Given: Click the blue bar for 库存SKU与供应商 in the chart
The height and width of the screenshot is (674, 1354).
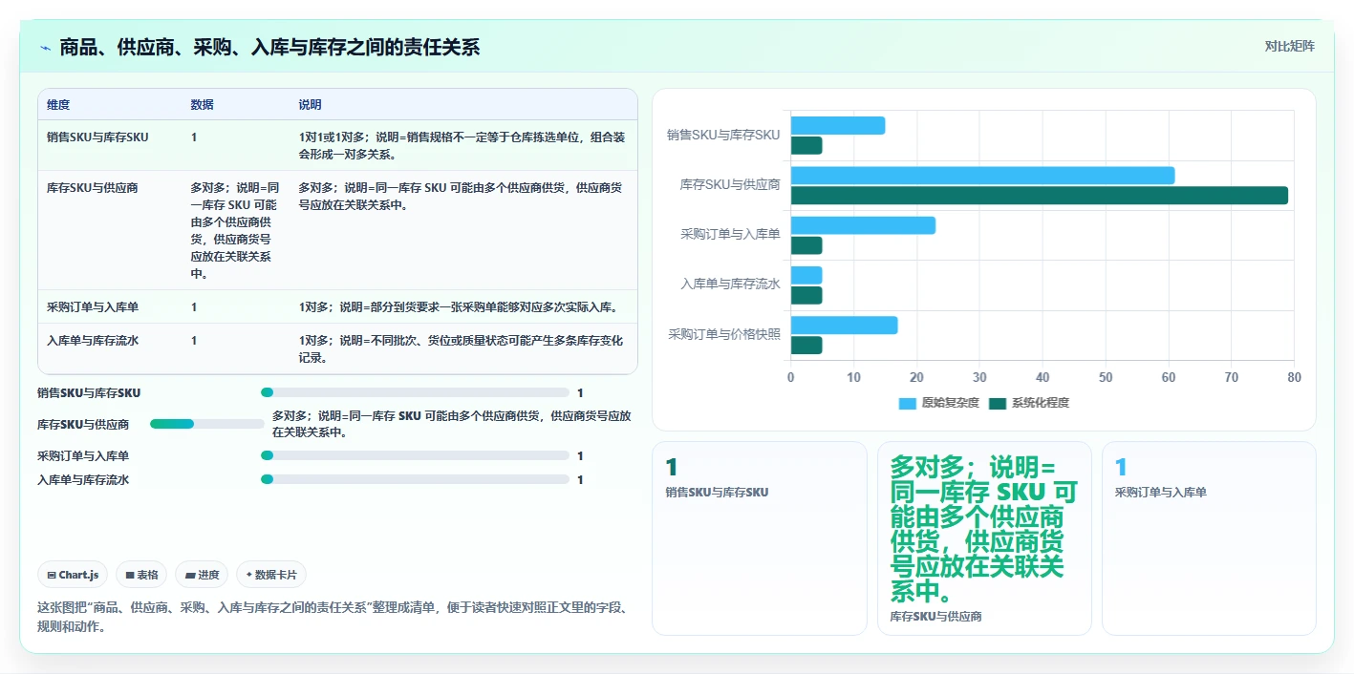Looking at the screenshot, I should (982, 176).
